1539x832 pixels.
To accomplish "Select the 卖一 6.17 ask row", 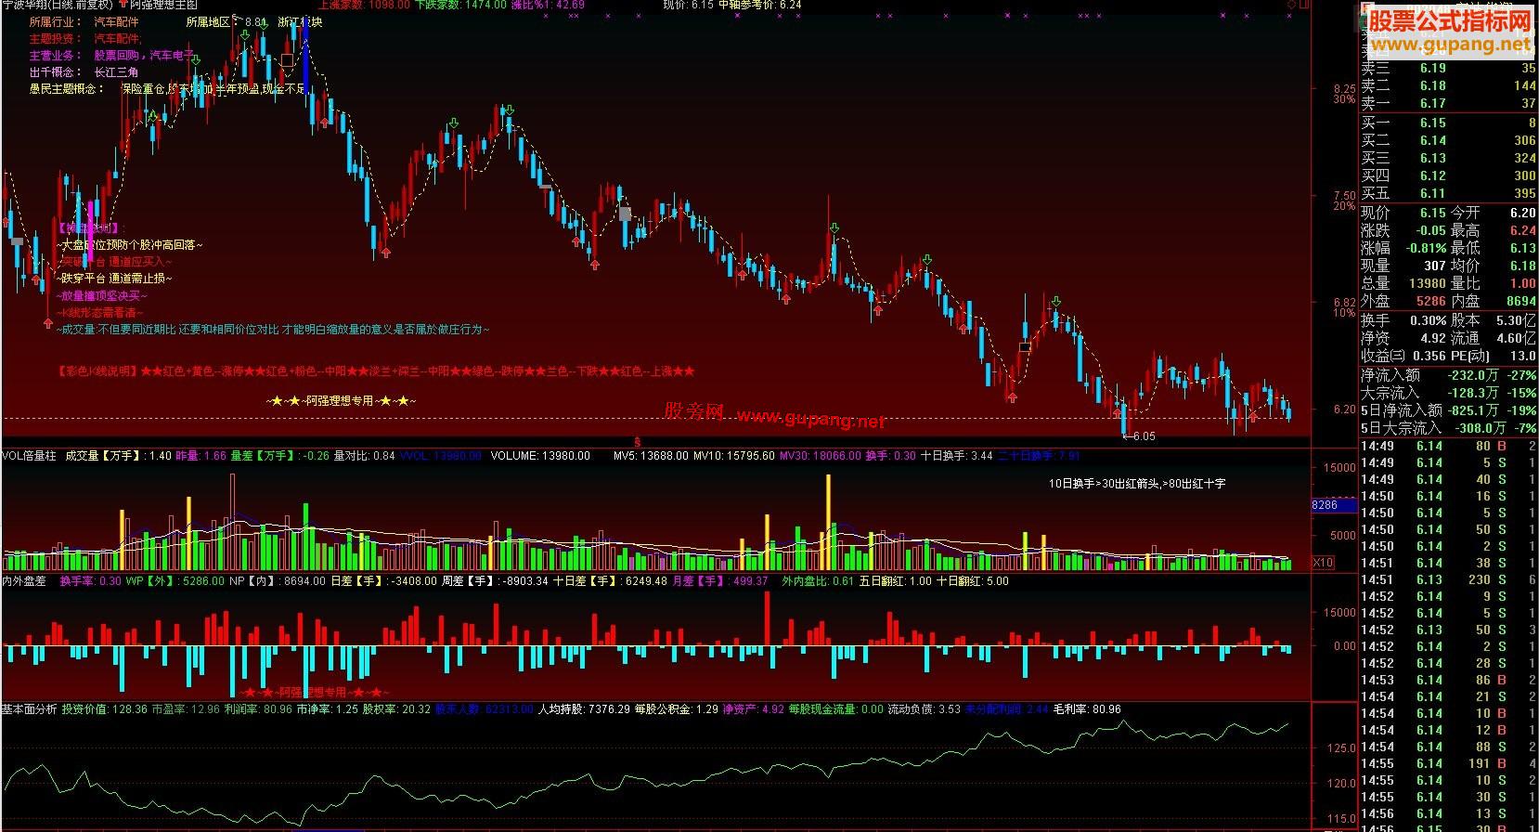I will [x=1448, y=103].
